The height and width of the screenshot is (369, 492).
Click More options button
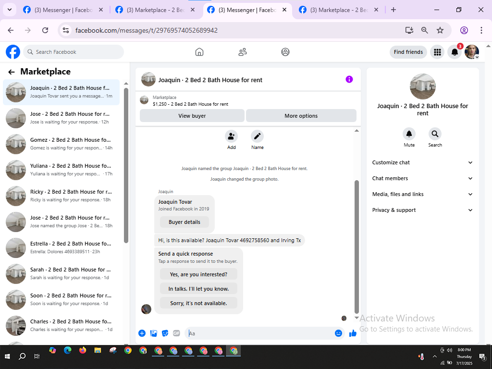301,116
